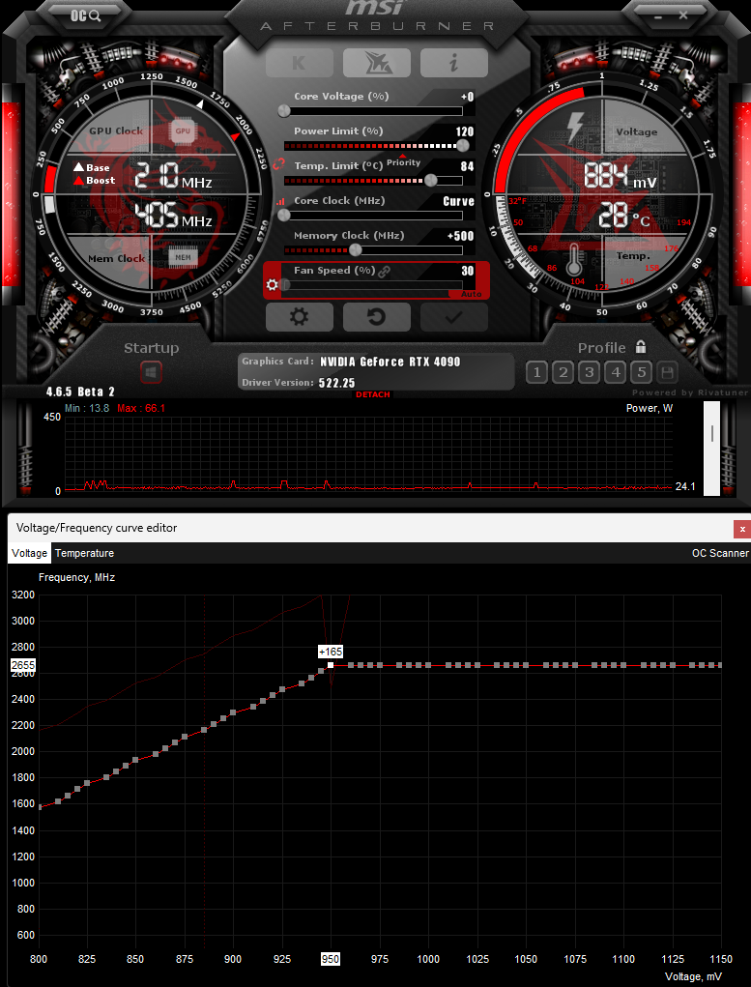Image resolution: width=751 pixels, height=987 pixels.
Task: Click the Power Limit slider handle
Action: coord(463,145)
